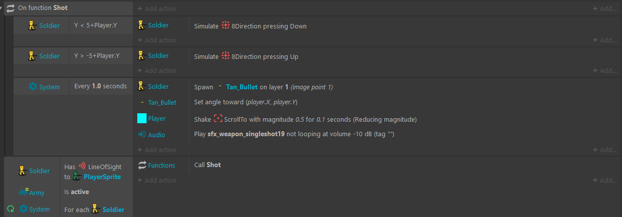The width and height of the screenshot is (622, 217).
Task: Click the Every 1.0 seconds condition
Action: pos(100,86)
